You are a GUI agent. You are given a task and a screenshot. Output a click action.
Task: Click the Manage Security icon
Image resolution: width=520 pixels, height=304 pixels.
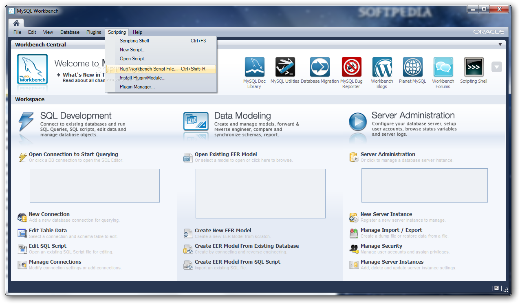(x=354, y=249)
